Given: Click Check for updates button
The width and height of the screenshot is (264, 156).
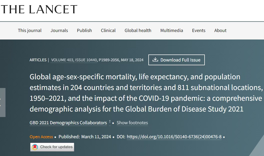Looking at the screenshot, I should click(x=52, y=147).
